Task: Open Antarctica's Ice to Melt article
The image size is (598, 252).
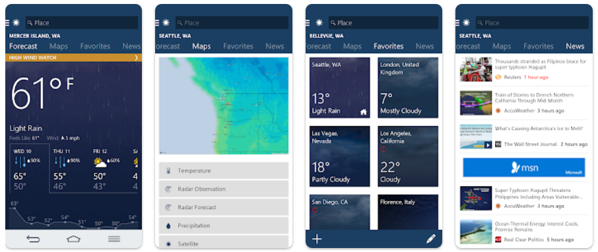Action: point(523,137)
